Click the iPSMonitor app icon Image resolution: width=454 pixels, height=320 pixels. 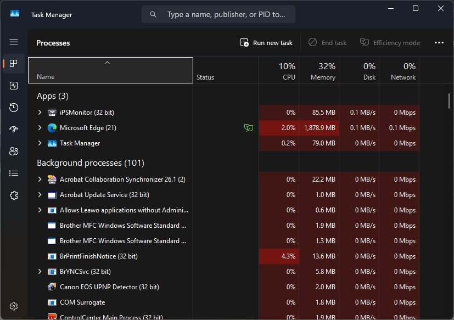click(52, 113)
